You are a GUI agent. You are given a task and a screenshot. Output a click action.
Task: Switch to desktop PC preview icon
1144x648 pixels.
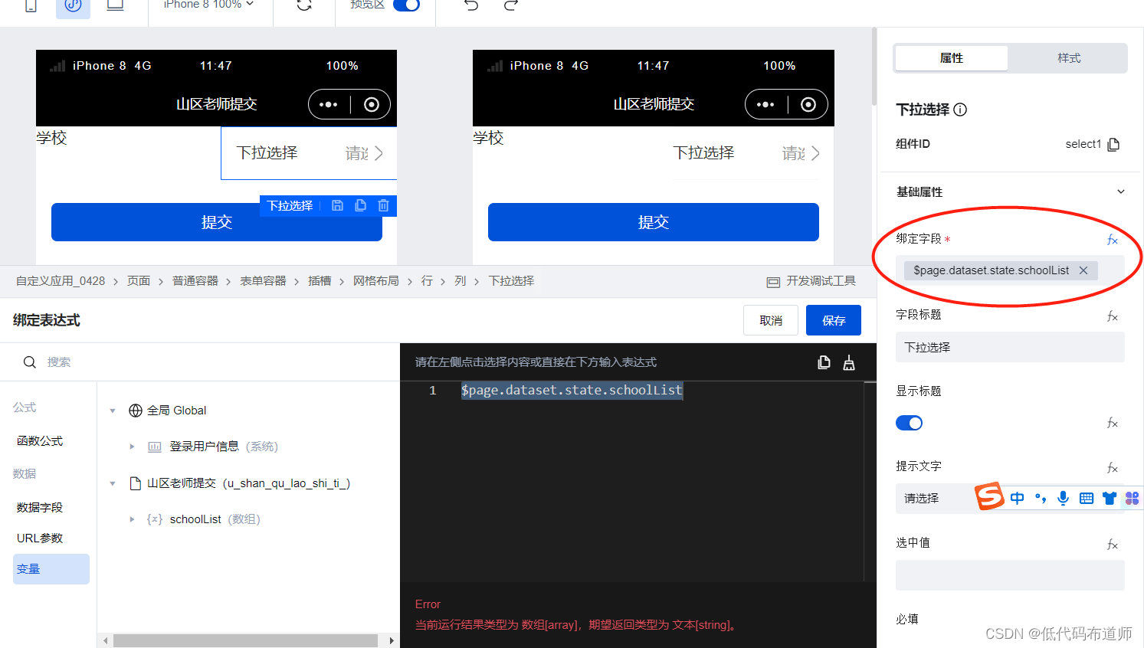(x=115, y=5)
